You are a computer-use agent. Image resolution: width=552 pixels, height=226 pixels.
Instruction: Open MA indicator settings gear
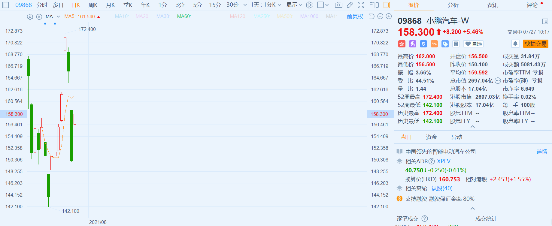[x=30, y=17]
